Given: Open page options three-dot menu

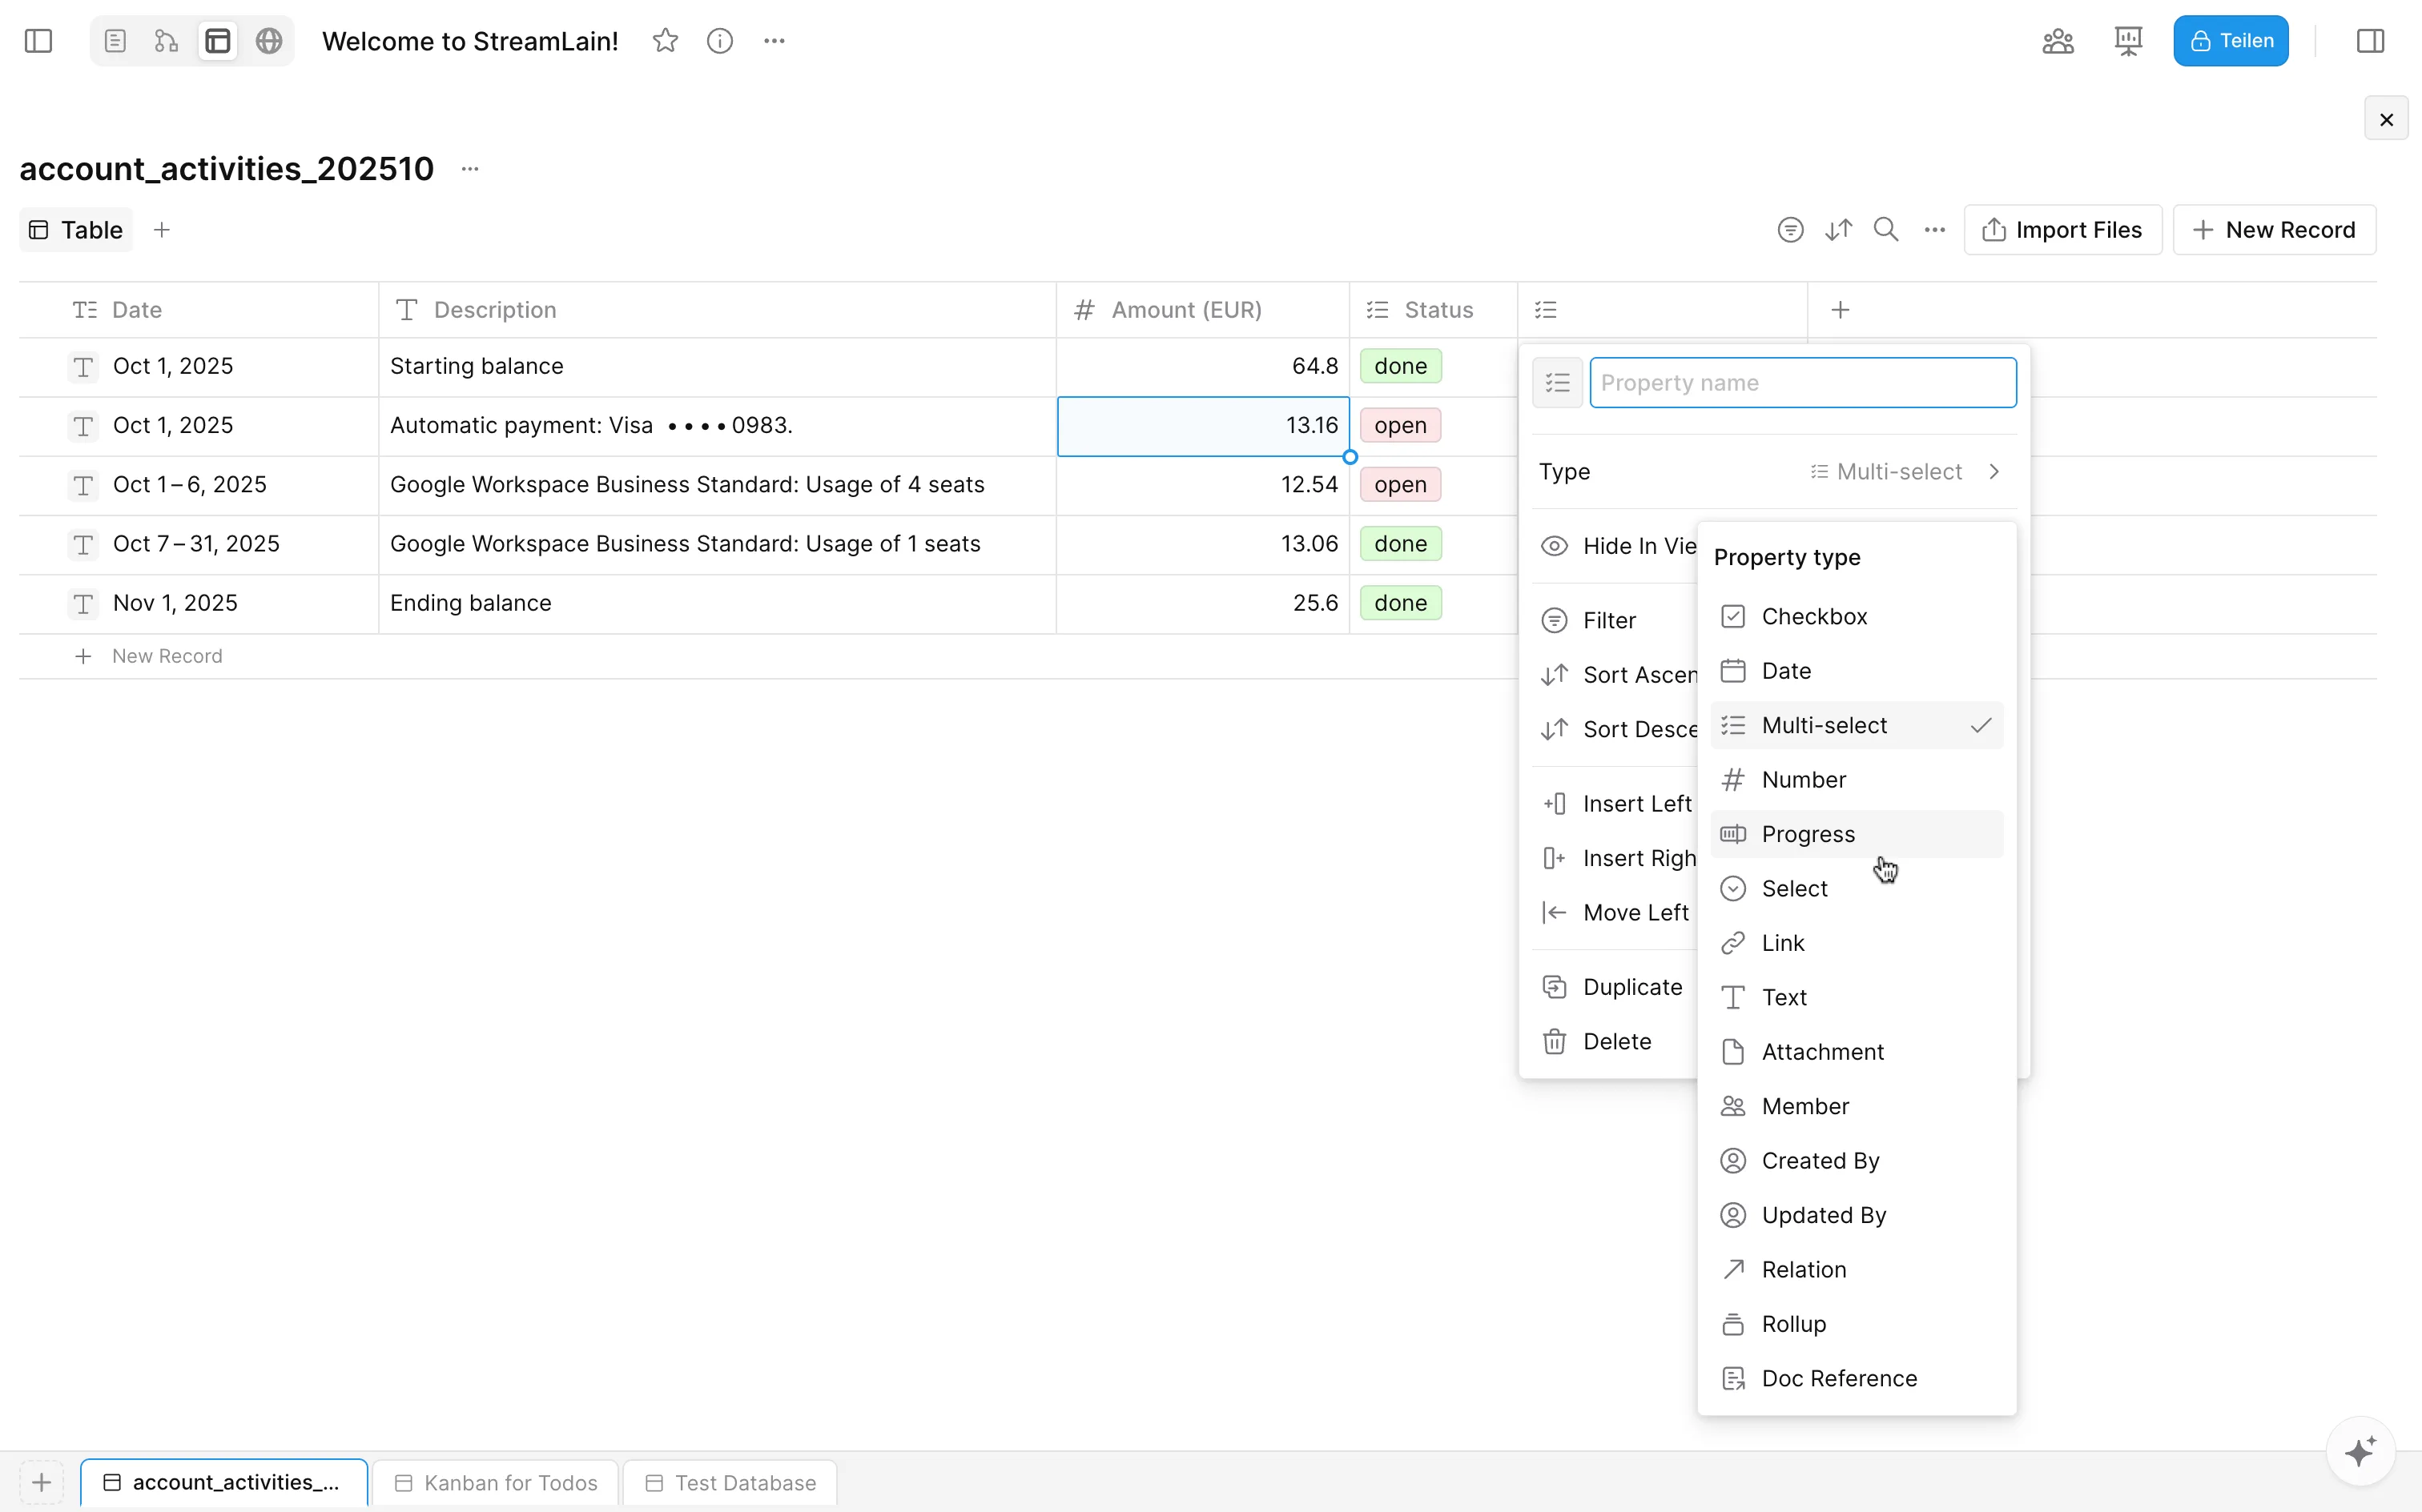Looking at the screenshot, I should 774,41.
